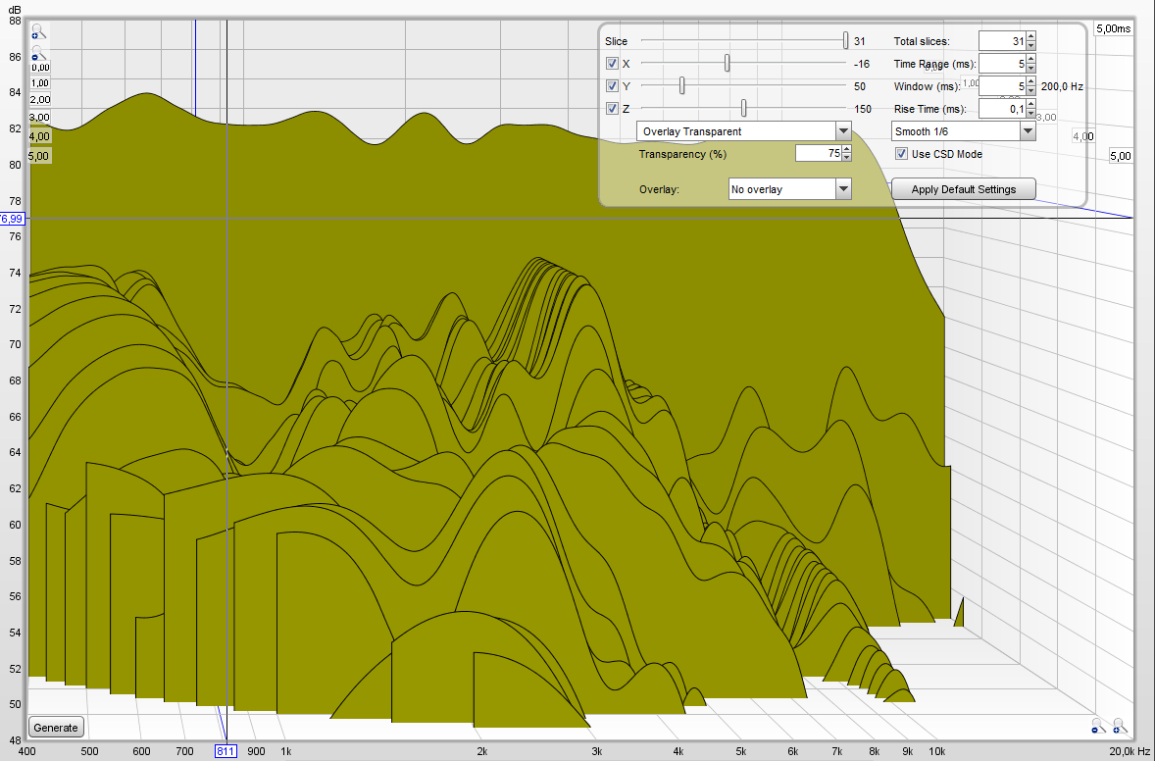Screen dimensions: 1155x761
Task: Click Apply Default Settings button
Action: [x=964, y=189]
